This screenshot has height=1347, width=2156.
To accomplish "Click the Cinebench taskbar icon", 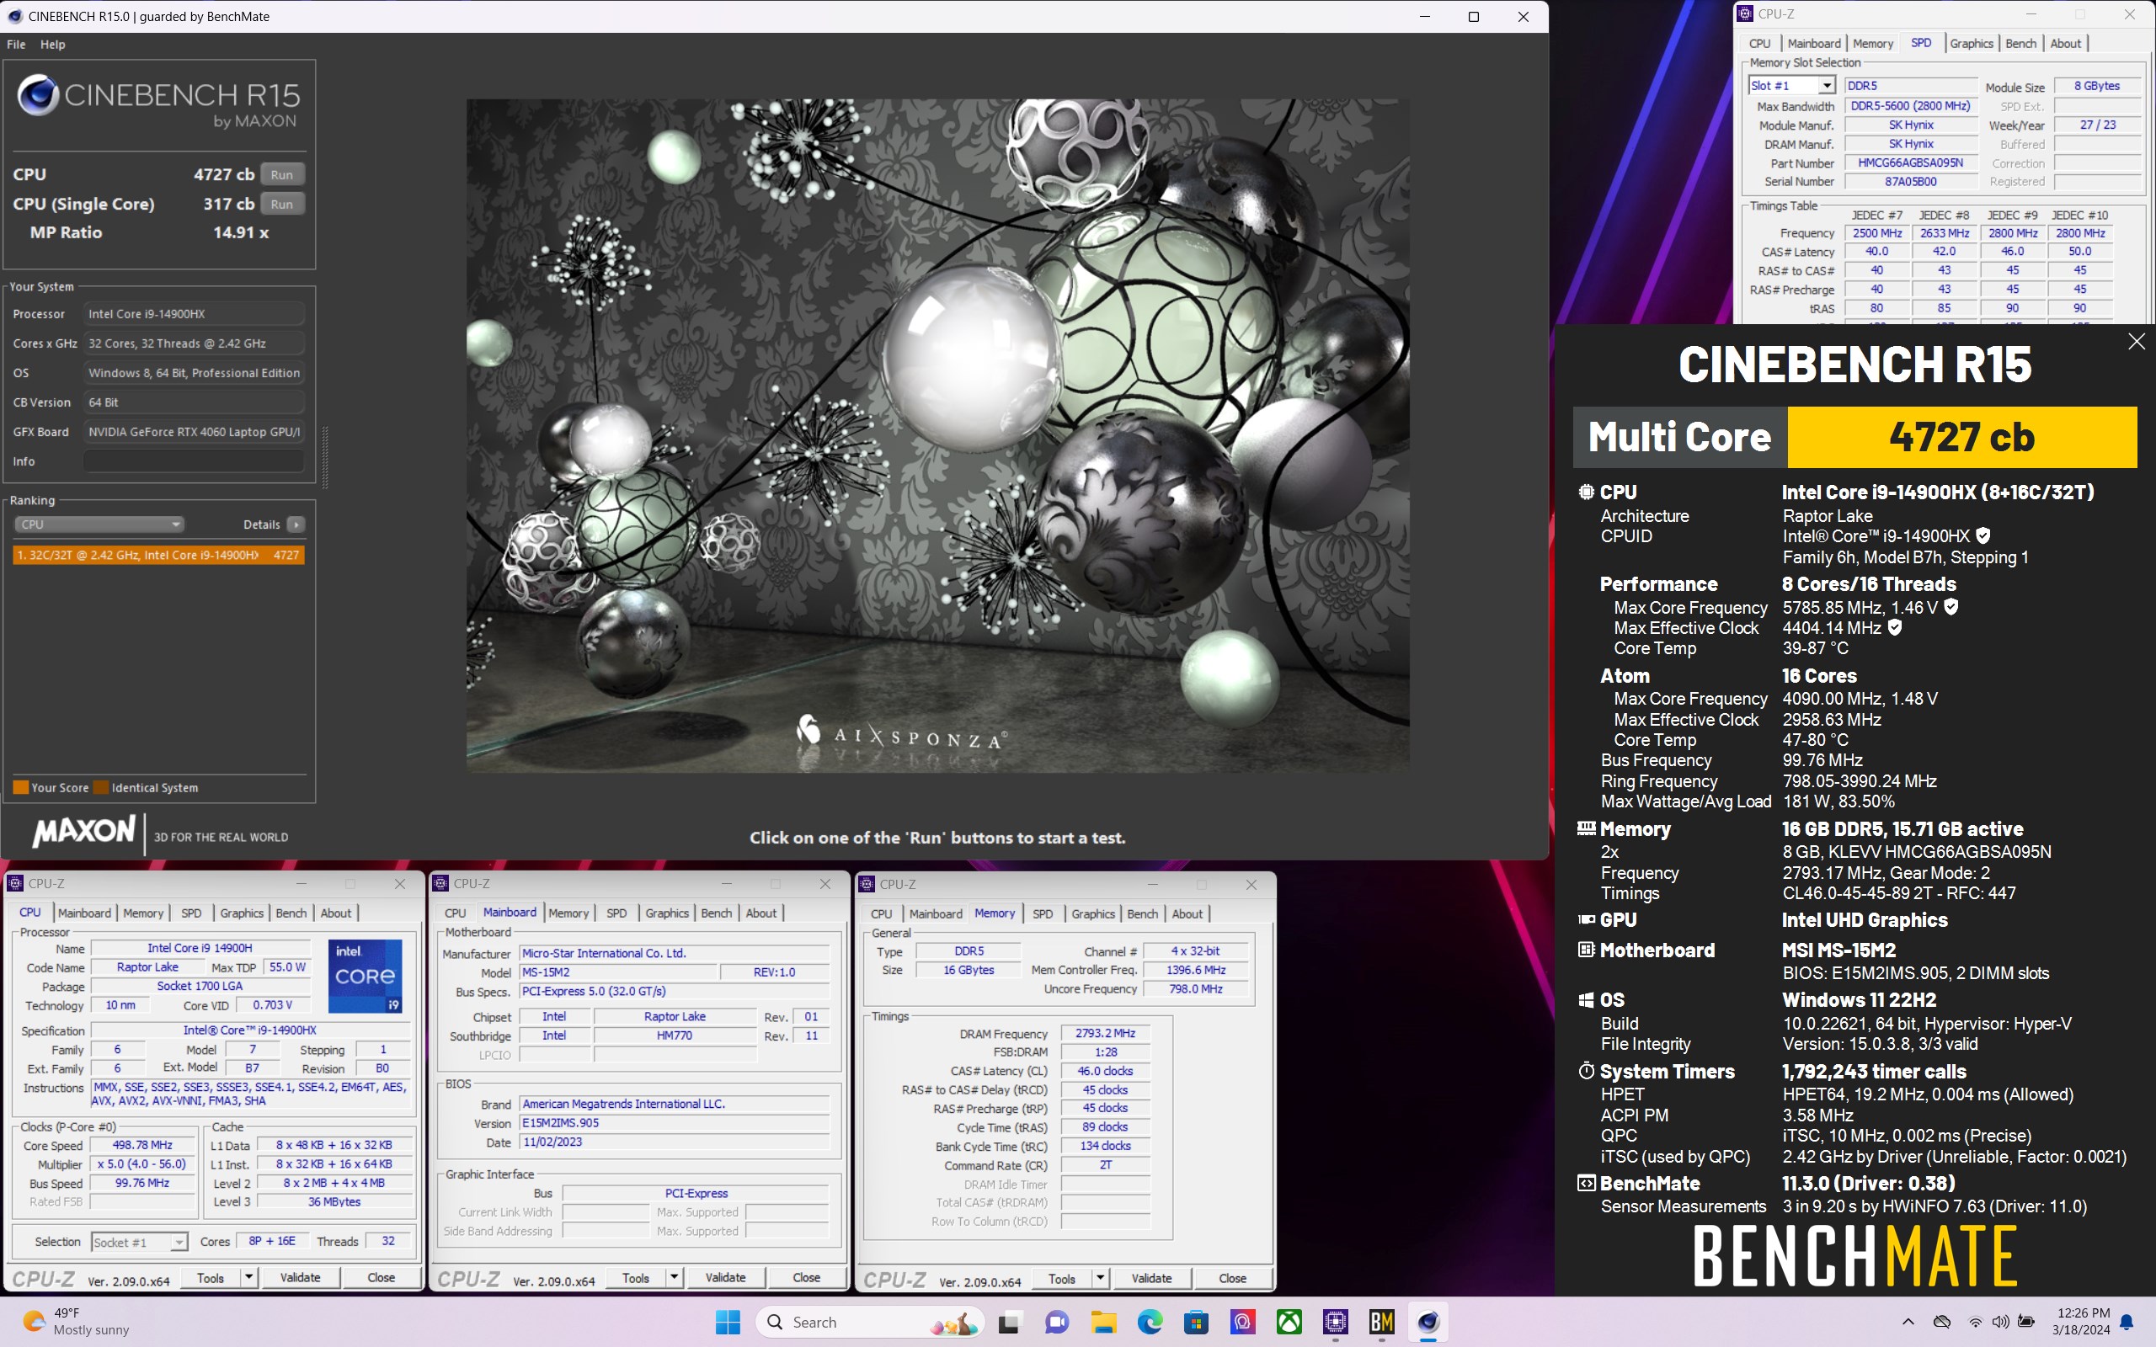I will coord(1428,1322).
